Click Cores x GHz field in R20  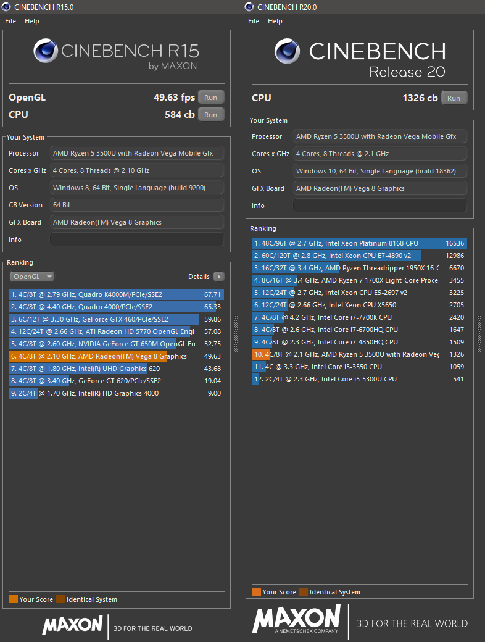pyautogui.click(x=380, y=154)
